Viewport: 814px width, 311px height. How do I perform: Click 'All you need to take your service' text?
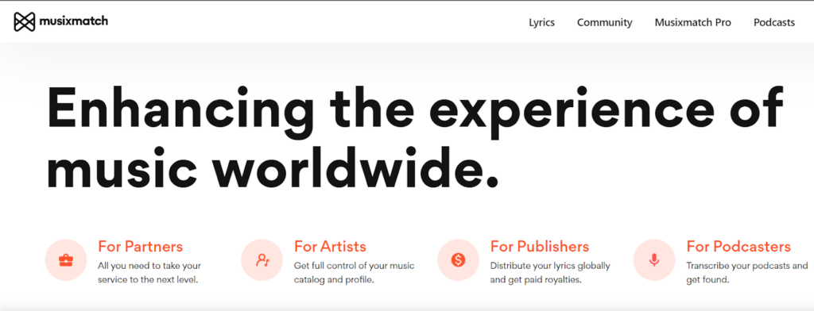coord(149,273)
